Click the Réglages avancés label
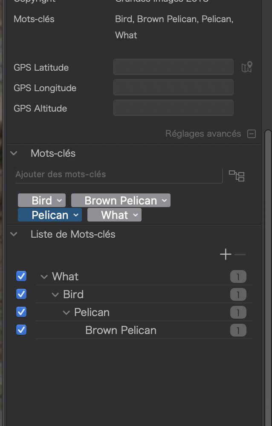The image size is (272, 426). (x=203, y=134)
